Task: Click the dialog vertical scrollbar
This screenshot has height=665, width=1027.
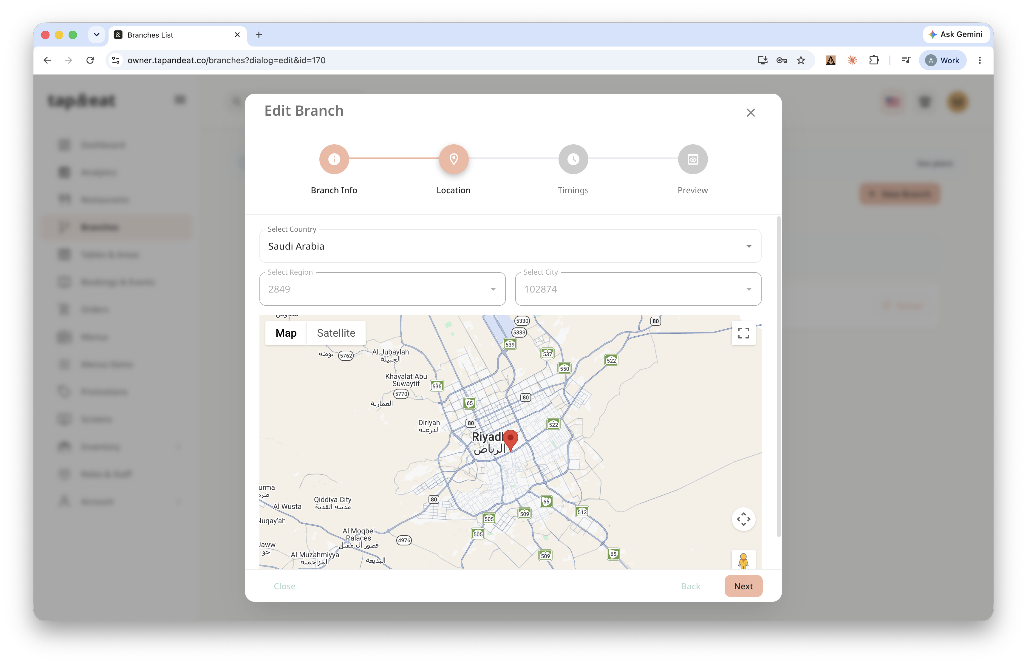Action: pos(778,375)
